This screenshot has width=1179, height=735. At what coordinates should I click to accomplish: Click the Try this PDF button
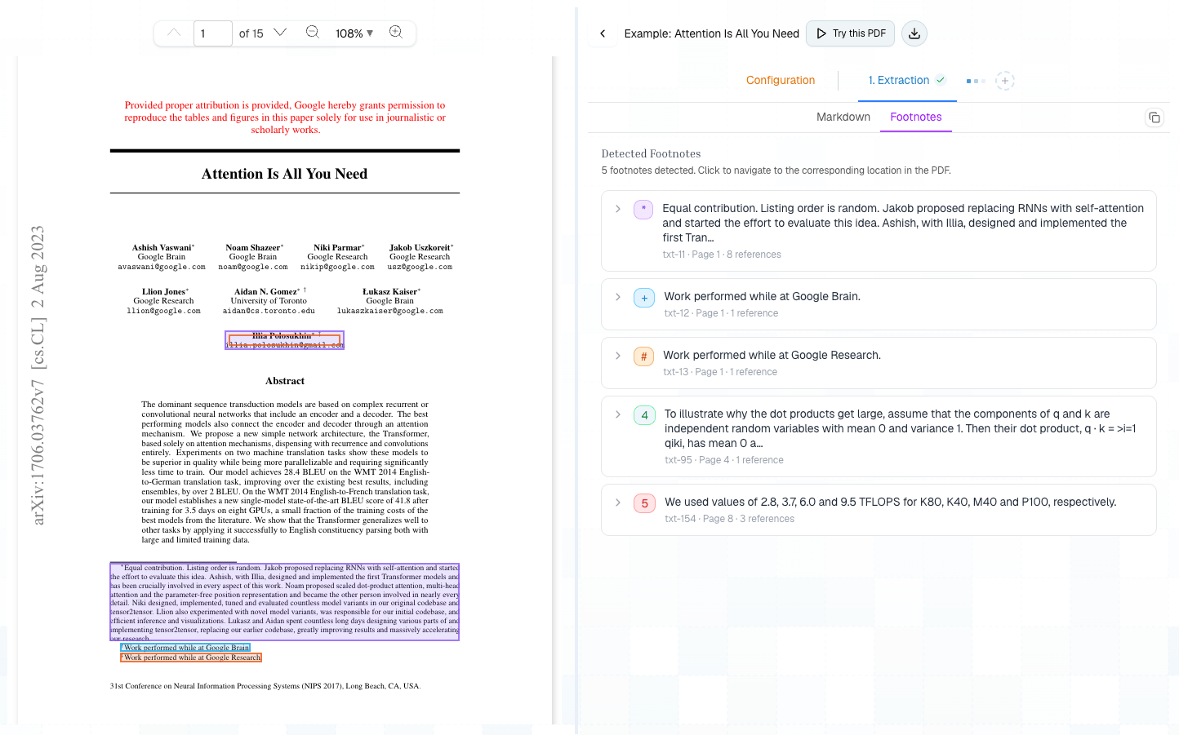(850, 33)
